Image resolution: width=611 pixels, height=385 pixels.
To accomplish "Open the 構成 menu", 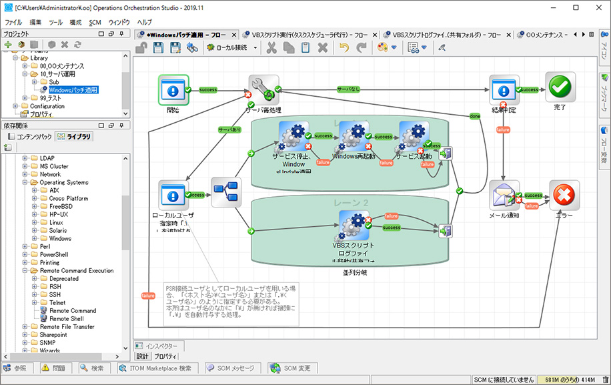I will (75, 22).
